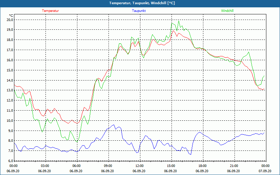
Task: Click the 8,0 y-axis value
Action: pos(11,141)
